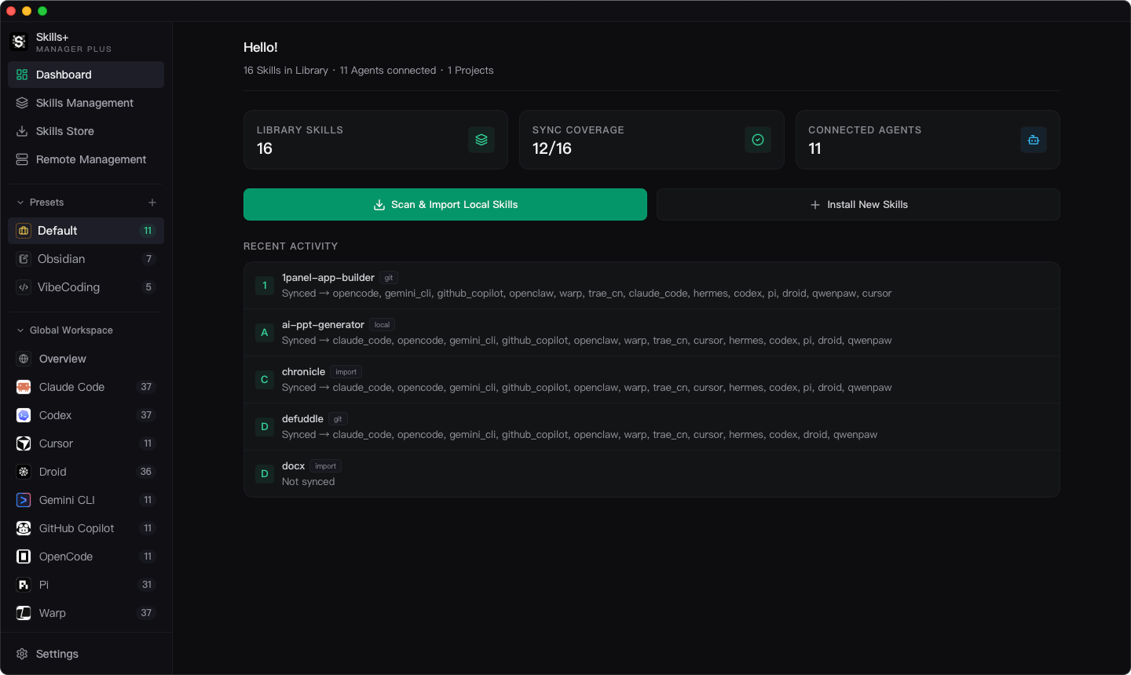Select the Default preset
Image resolution: width=1131 pixels, height=675 pixels.
[86, 231]
